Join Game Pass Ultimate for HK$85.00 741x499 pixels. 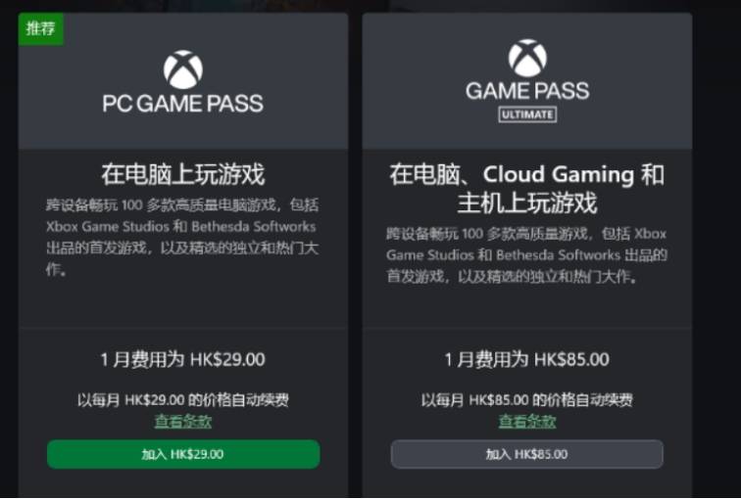point(527,454)
